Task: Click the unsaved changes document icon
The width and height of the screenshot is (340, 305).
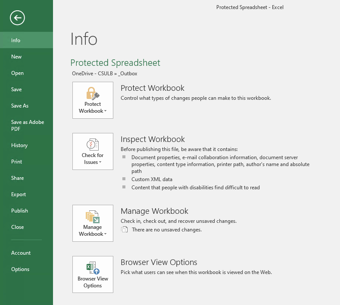Action: click(x=124, y=229)
